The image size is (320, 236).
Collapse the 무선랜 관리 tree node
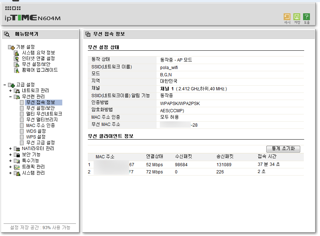point(10,96)
